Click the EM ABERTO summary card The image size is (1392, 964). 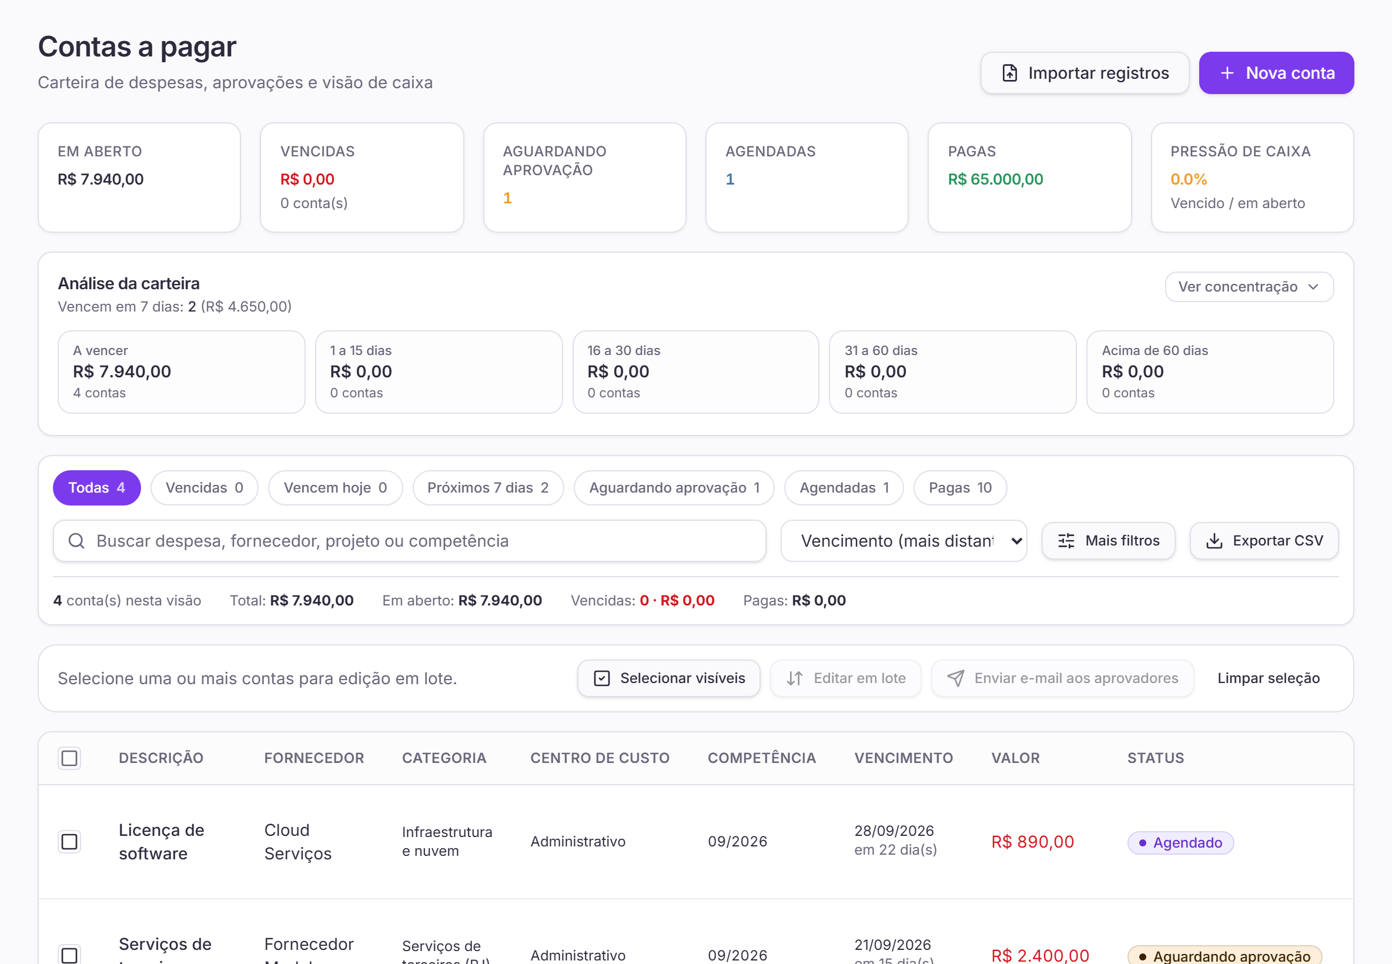[x=139, y=178]
